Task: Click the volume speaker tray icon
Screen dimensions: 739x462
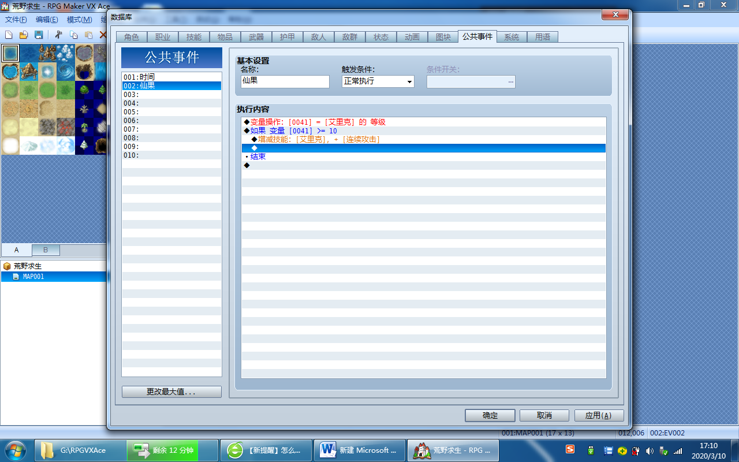Action: coord(650,450)
